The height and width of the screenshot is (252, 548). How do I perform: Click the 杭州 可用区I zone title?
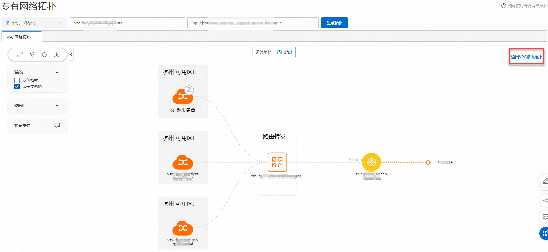pos(178,138)
